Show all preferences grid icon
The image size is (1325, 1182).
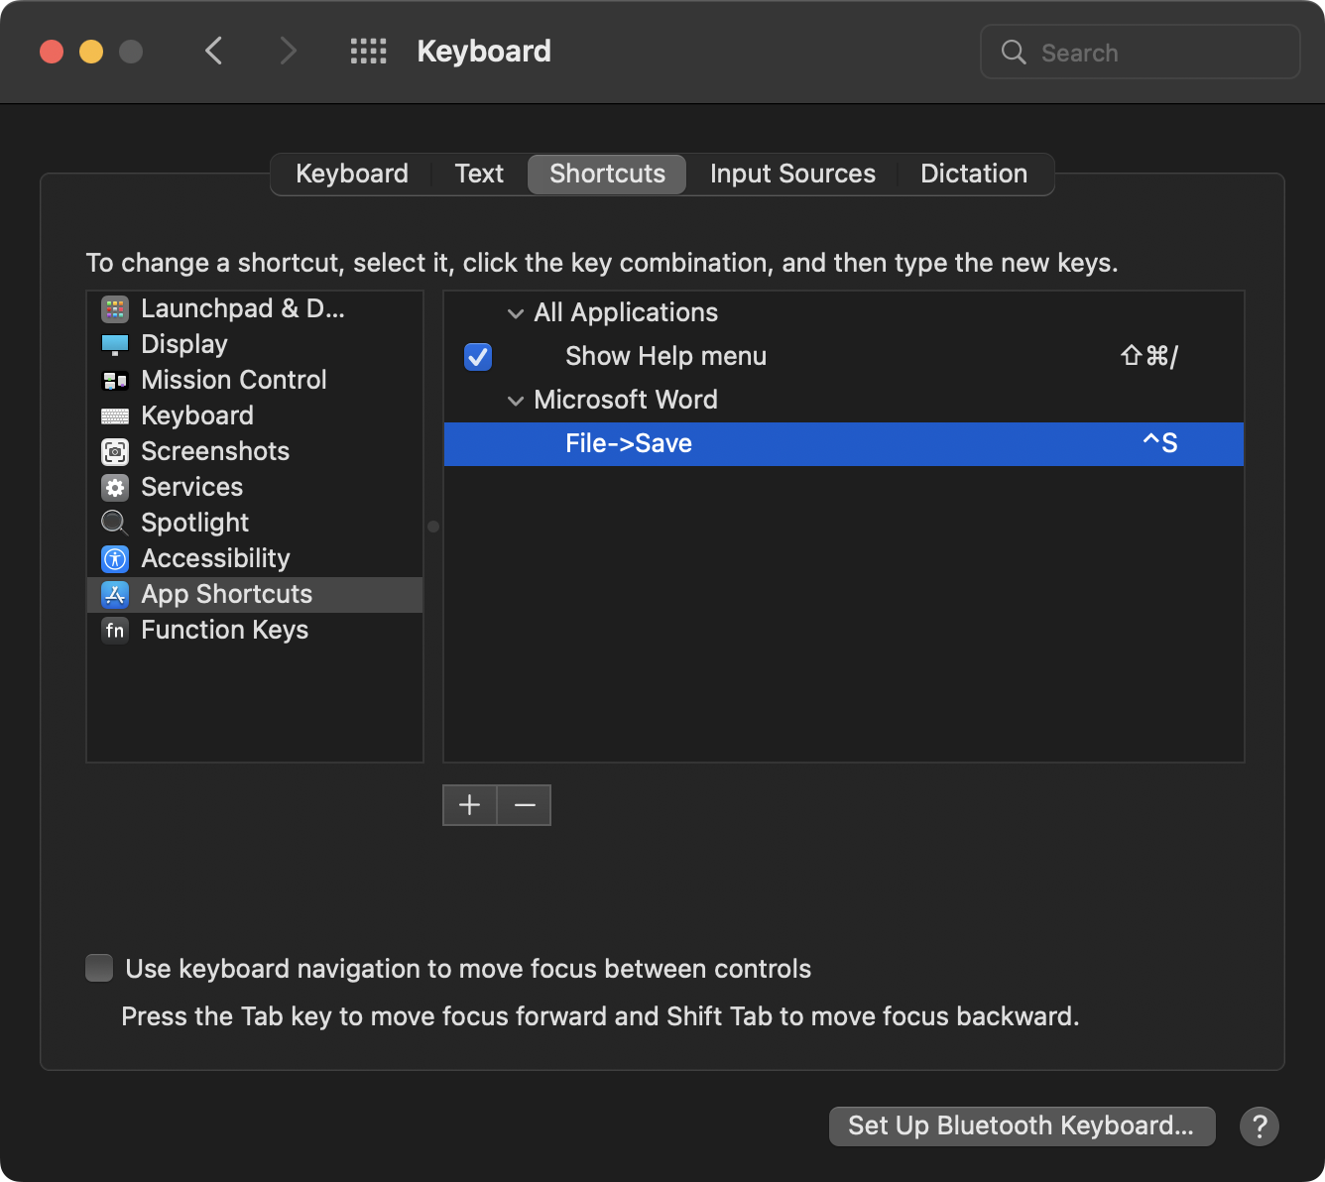click(x=368, y=52)
